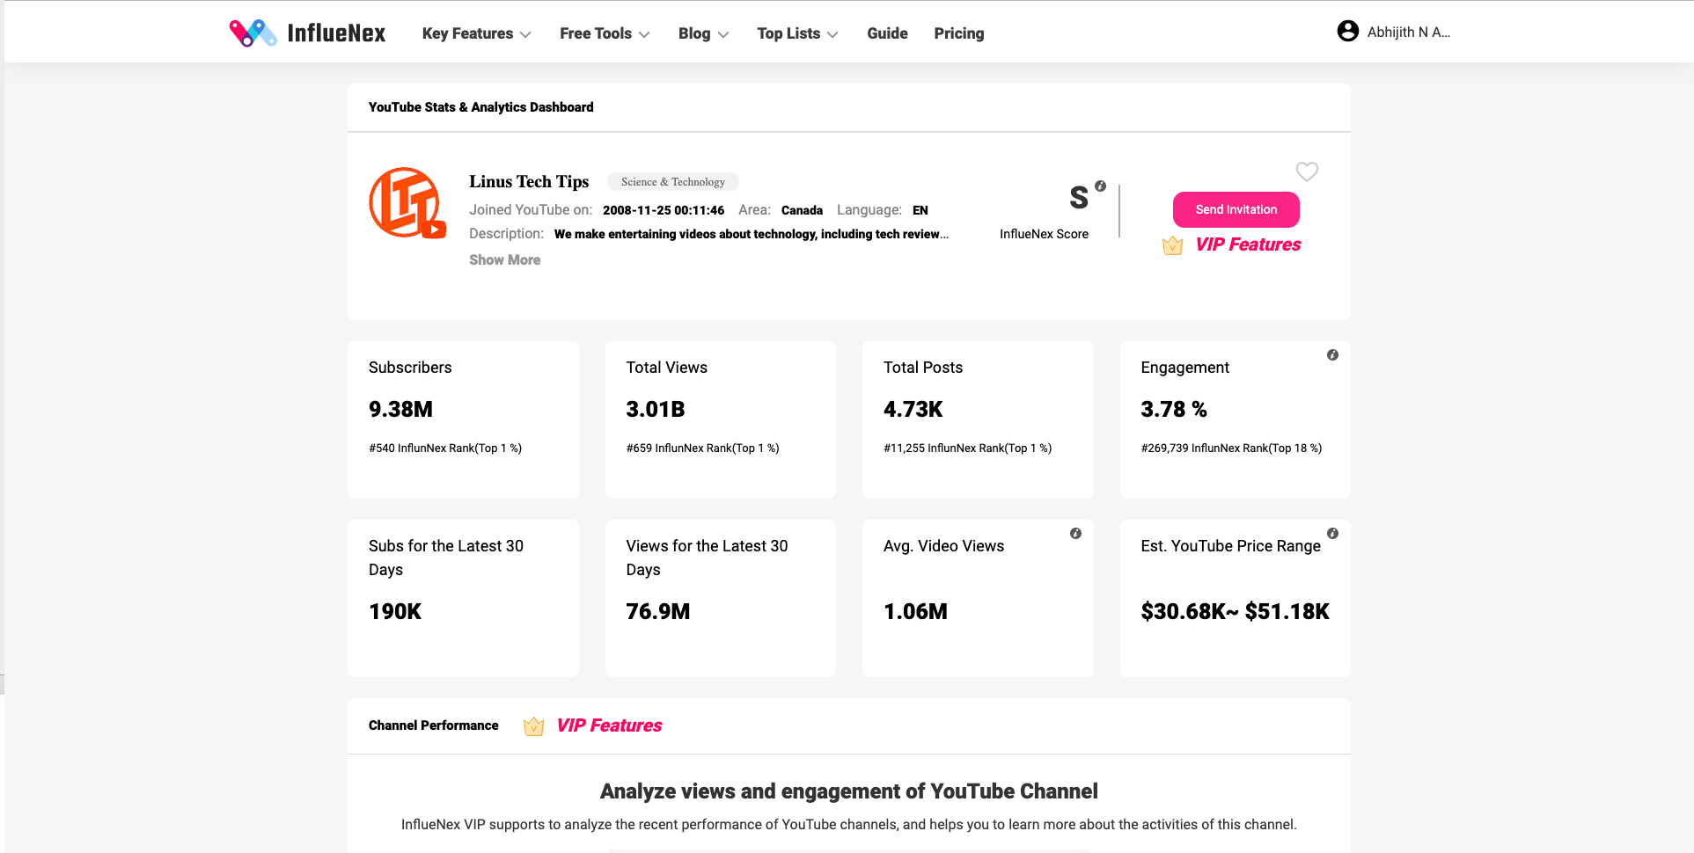
Task: Click Show More under the description
Action: [x=504, y=259]
